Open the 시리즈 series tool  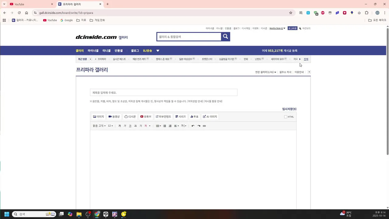181,117
